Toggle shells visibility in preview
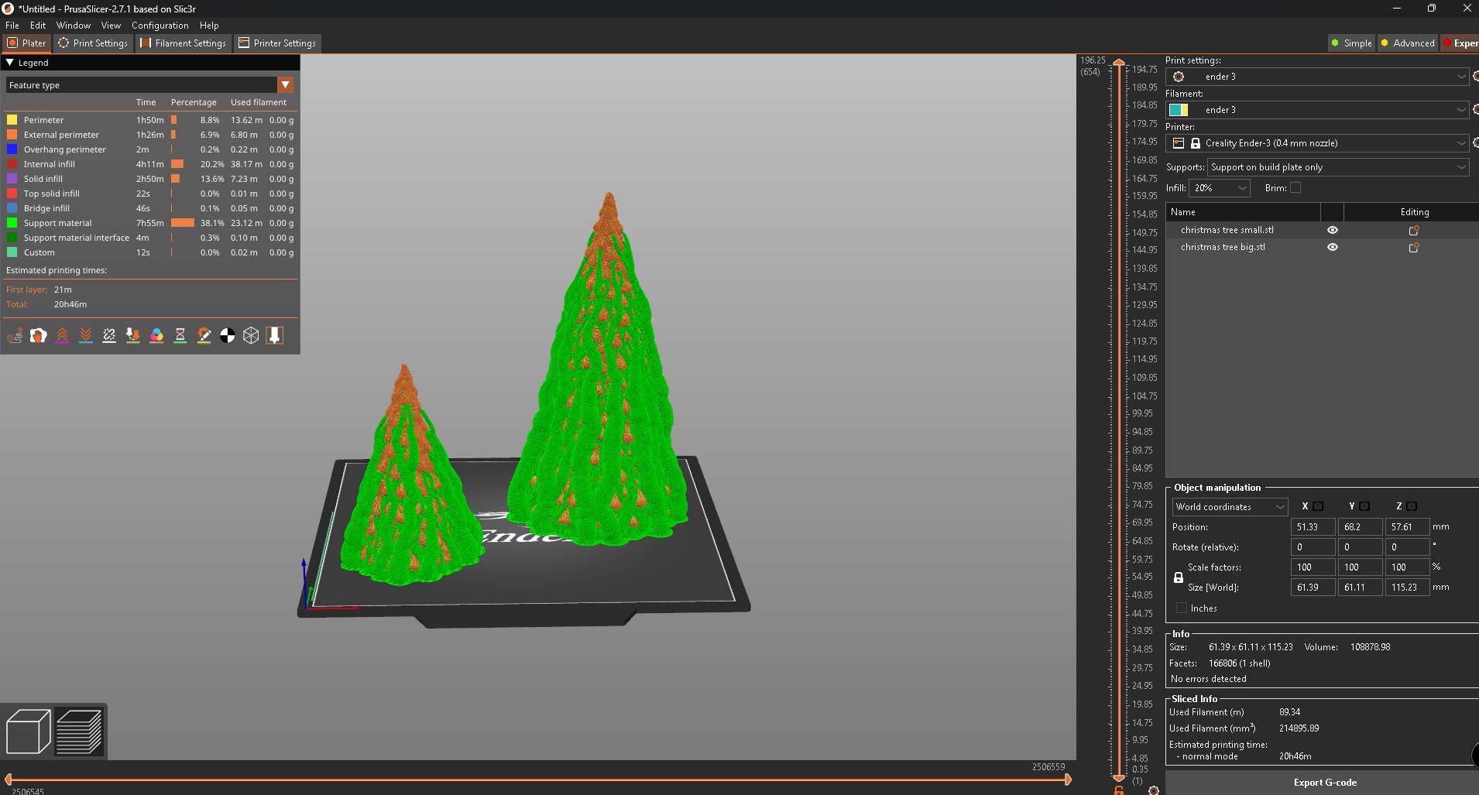Image resolution: width=1479 pixels, height=795 pixels. [x=251, y=336]
